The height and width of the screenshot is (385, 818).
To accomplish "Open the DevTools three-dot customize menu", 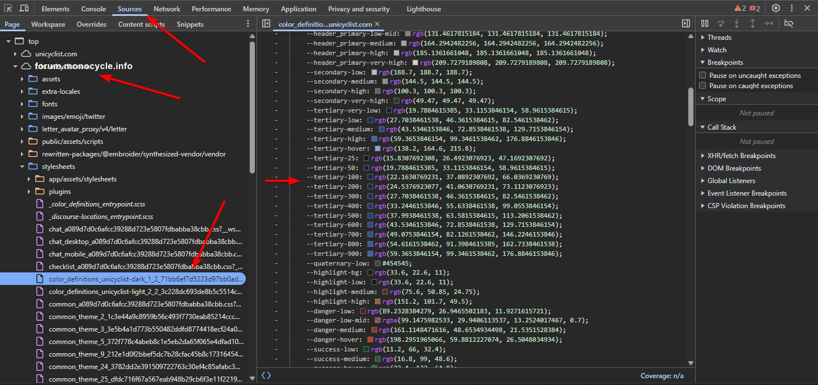I will [792, 9].
